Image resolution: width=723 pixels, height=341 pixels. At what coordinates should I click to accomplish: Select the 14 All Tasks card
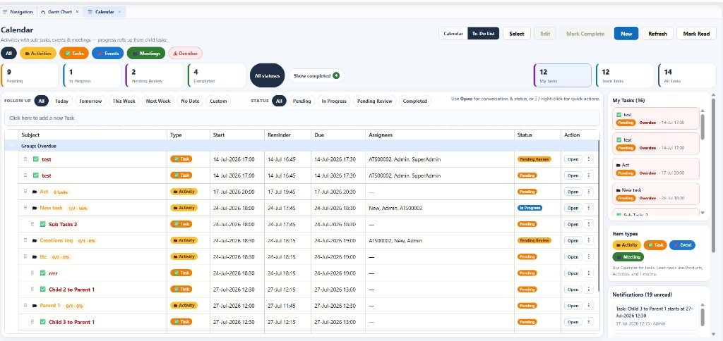(x=688, y=75)
